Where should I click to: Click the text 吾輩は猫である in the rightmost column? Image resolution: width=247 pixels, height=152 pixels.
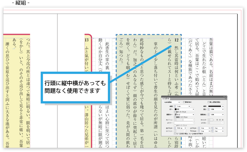point(211,52)
